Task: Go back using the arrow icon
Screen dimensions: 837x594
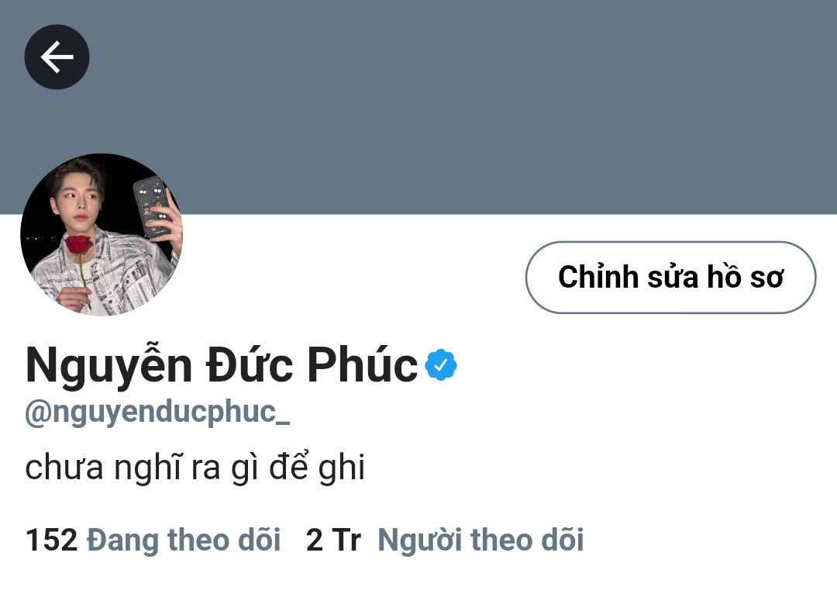Action: coord(57,57)
